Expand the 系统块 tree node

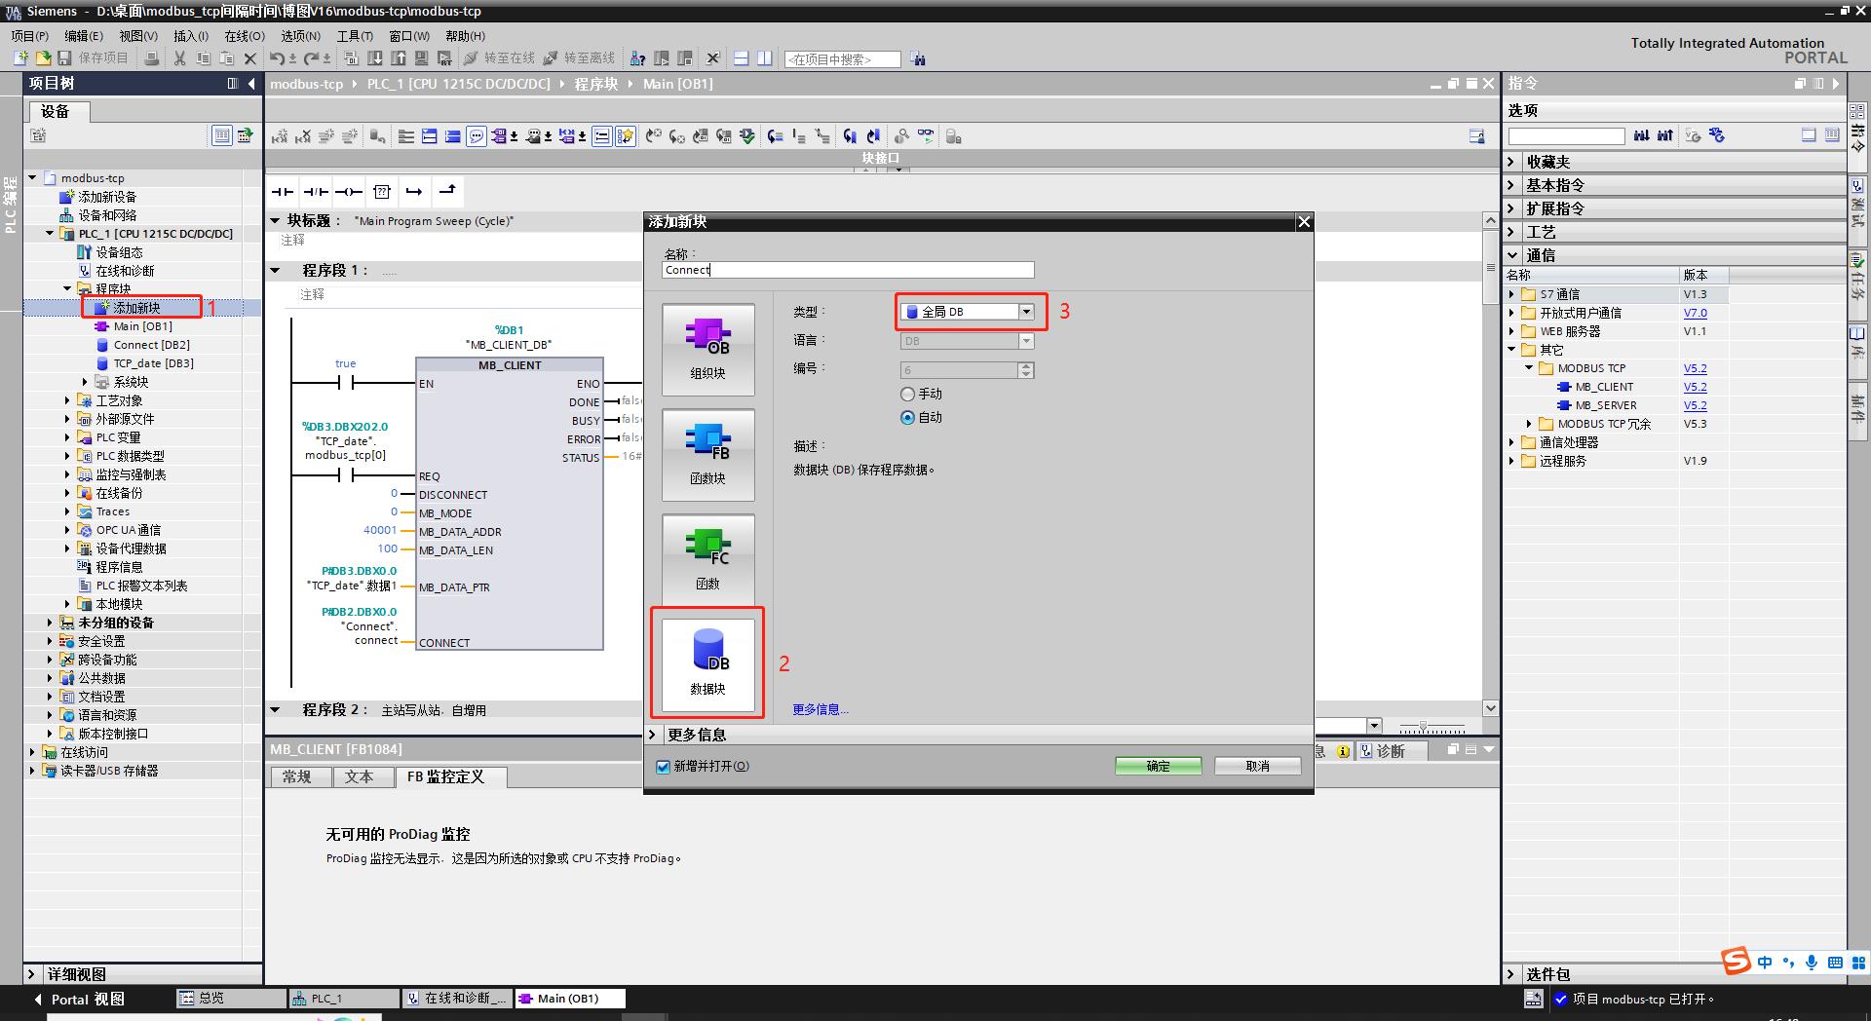point(85,382)
